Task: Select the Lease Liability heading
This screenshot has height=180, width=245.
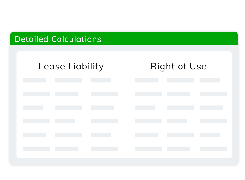Action: point(71,67)
